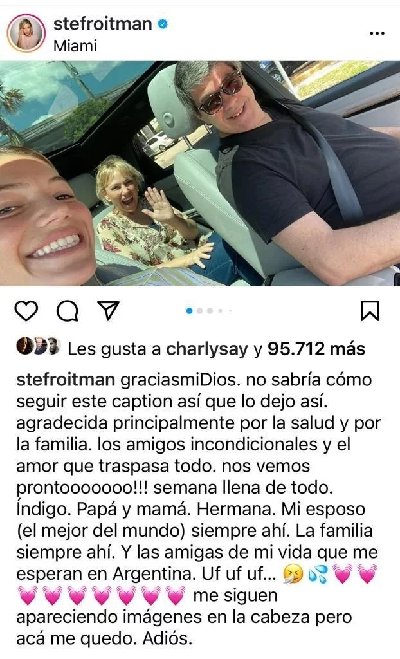
Task: Tap the verified badge next to stefroitman
Action: click(x=162, y=24)
